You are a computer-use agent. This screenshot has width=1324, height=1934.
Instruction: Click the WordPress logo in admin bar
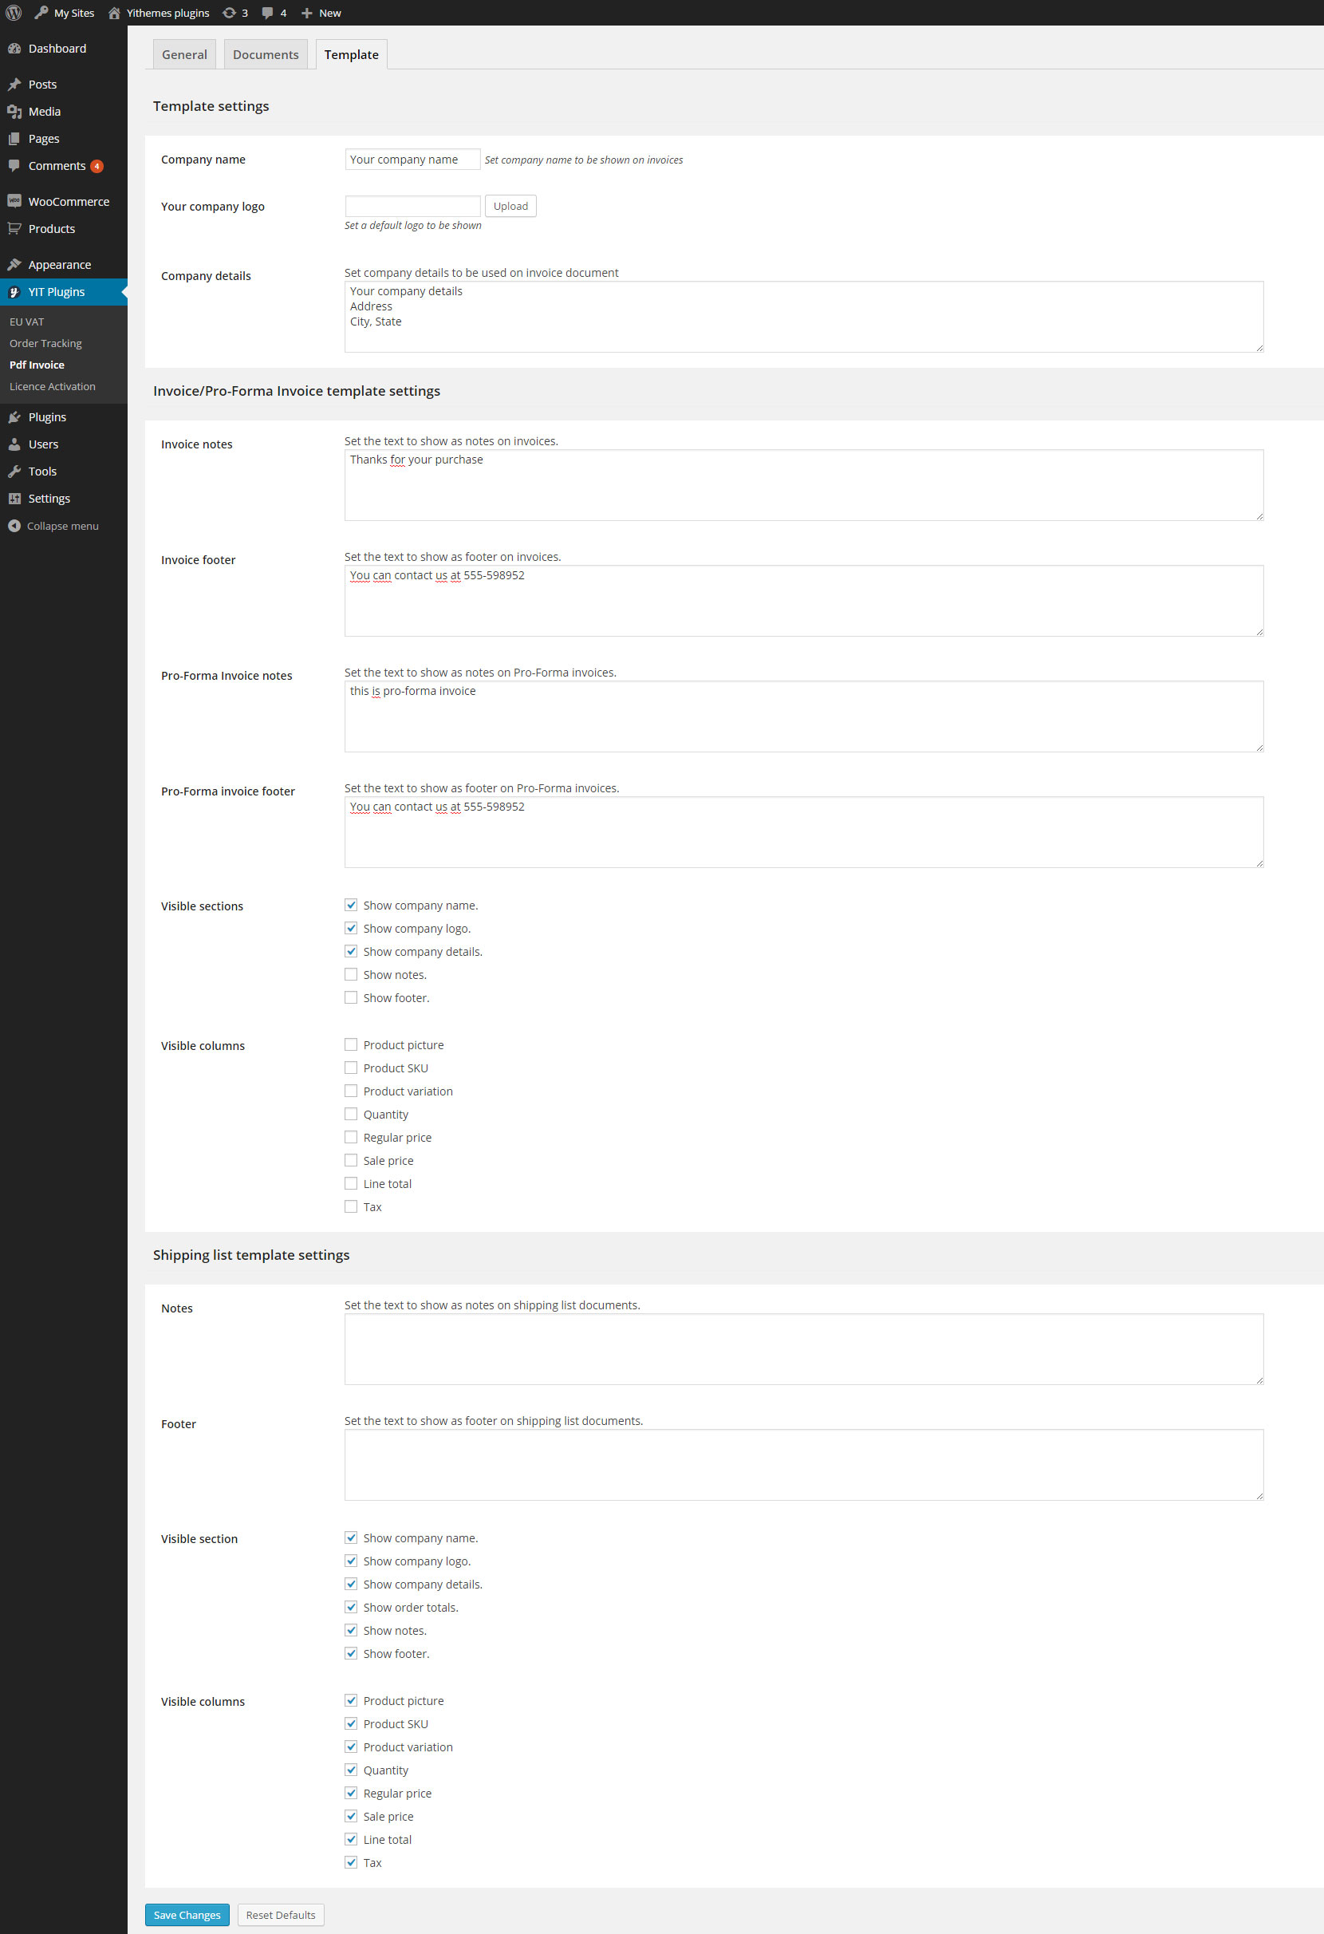(x=14, y=13)
